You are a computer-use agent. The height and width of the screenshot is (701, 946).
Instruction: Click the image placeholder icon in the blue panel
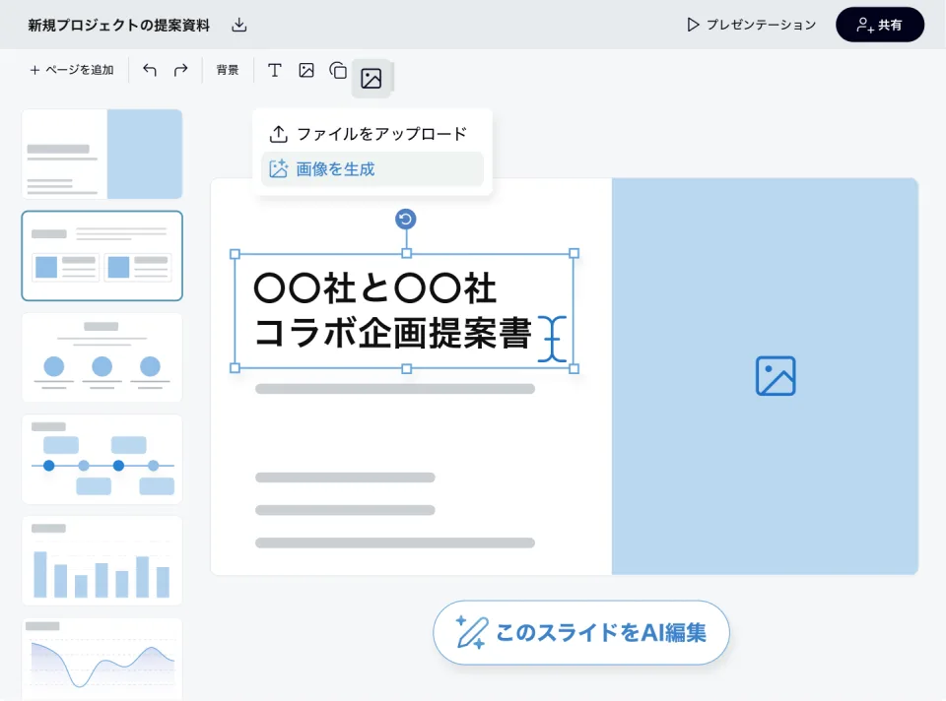tap(776, 376)
